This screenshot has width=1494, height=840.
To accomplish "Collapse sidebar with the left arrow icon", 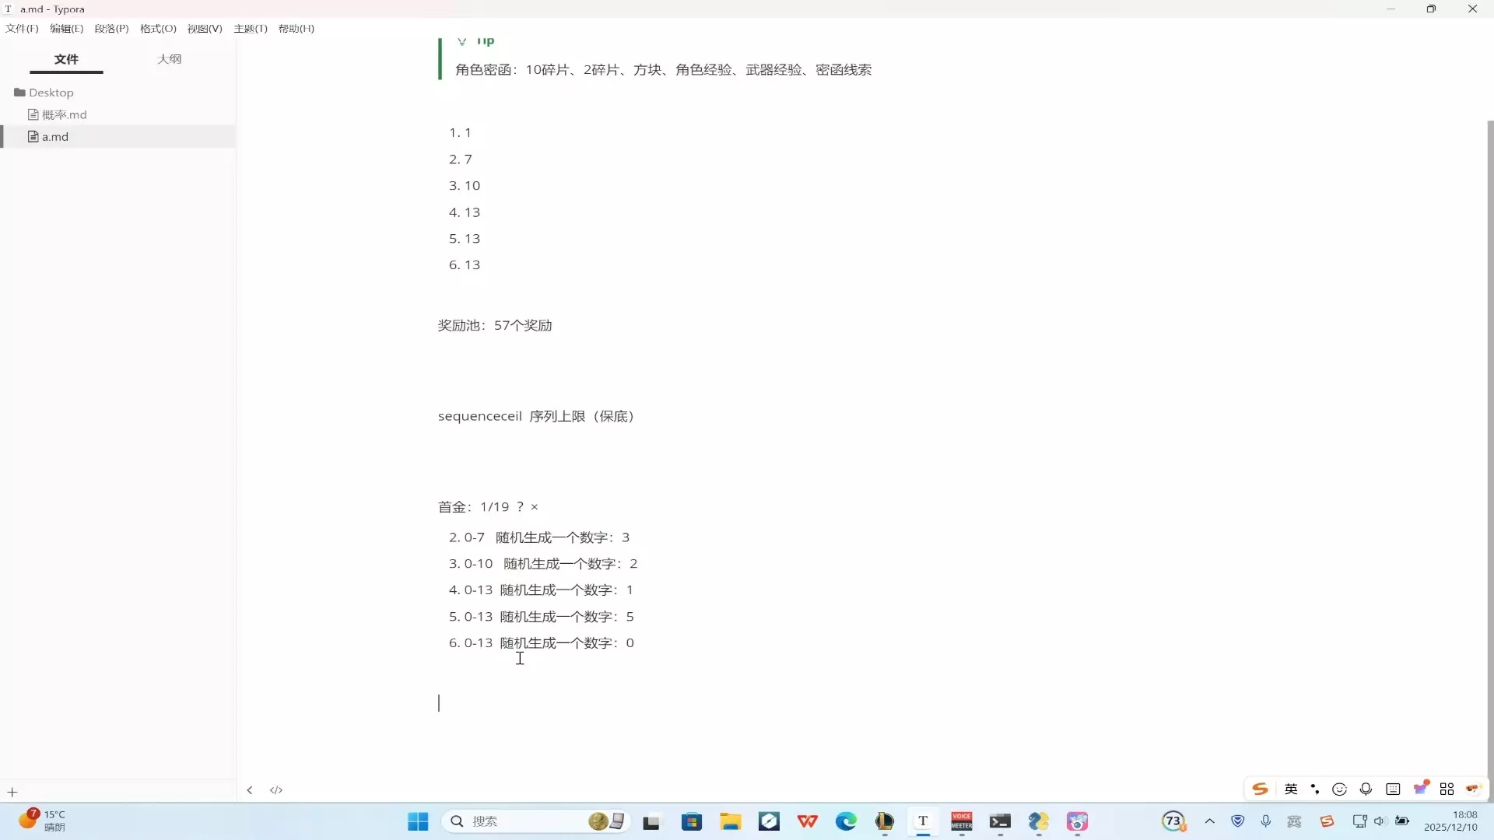I will (x=250, y=790).
